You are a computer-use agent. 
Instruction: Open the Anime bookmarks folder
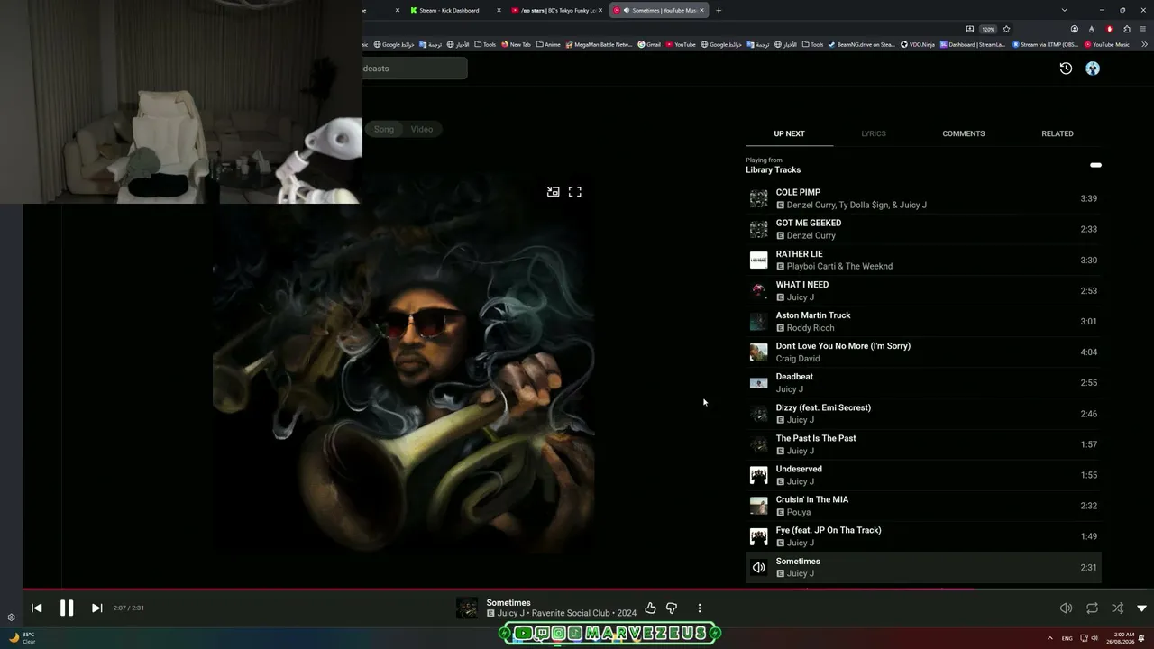[x=548, y=44]
